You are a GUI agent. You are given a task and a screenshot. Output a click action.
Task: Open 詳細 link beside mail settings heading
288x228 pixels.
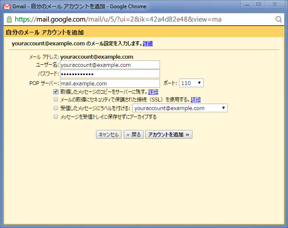tap(147, 44)
